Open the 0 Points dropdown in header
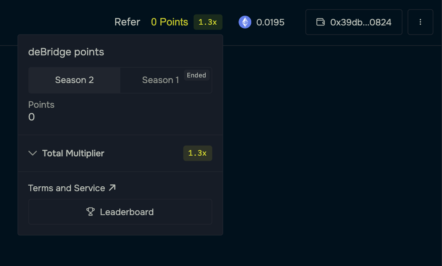442x266 pixels. (x=169, y=22)
